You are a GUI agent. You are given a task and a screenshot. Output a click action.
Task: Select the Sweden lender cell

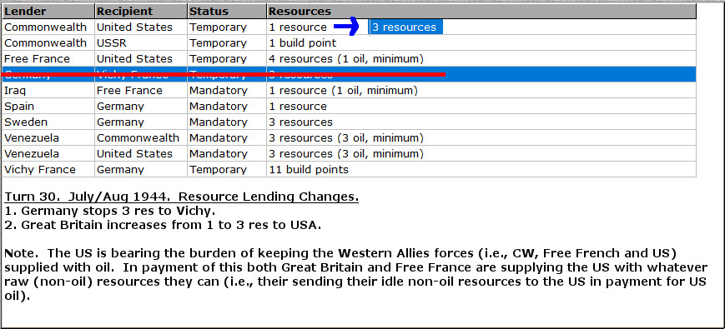(48, 122)
